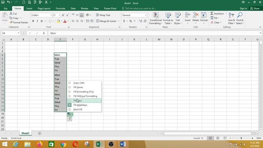
Task: Open Format as Table gallery
Action: (168, 18)
